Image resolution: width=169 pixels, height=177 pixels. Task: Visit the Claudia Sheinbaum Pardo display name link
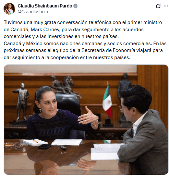click(x=45, y=6)
